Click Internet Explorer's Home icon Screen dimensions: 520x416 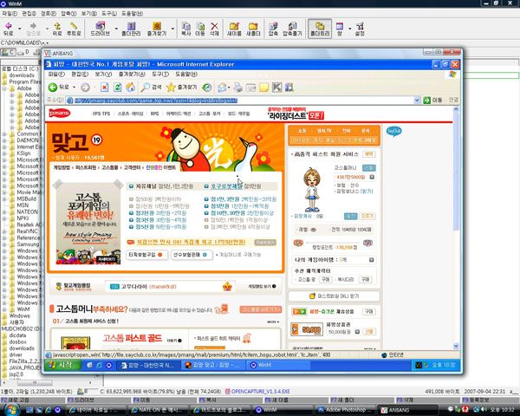click(130, 88)
